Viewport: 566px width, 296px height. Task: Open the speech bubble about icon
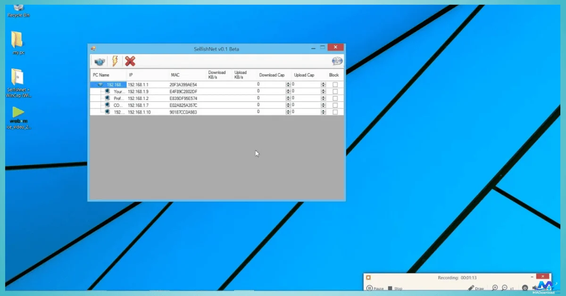coord(337,61)
